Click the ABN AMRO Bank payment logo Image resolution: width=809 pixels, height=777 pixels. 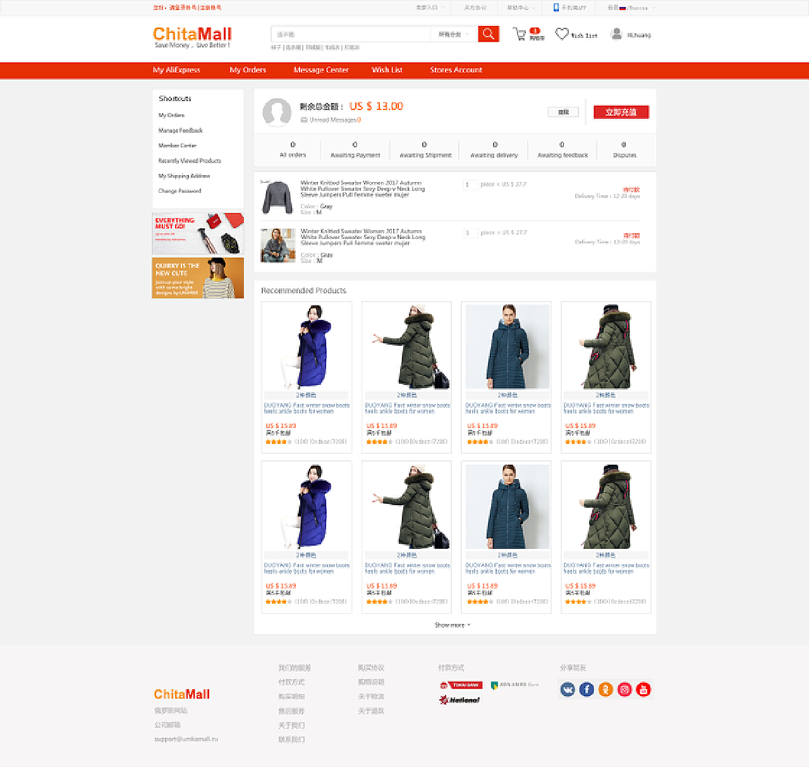pos(515,685)
